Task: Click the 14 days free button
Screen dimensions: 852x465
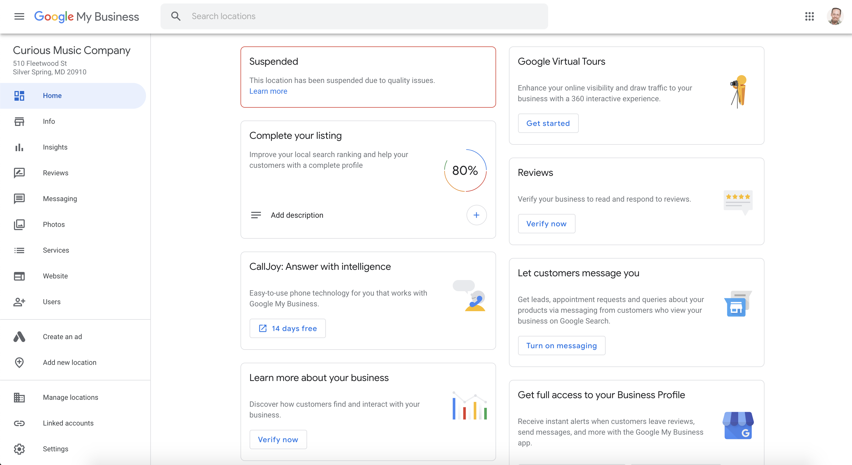Action: click(287, 328)
